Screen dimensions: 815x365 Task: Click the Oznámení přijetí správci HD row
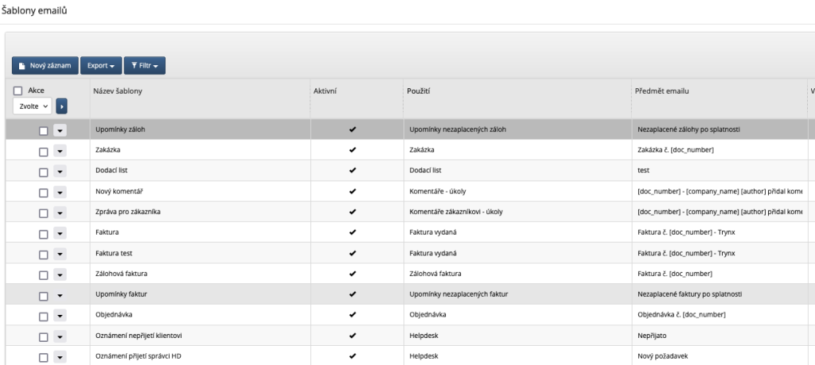point(139,356)
